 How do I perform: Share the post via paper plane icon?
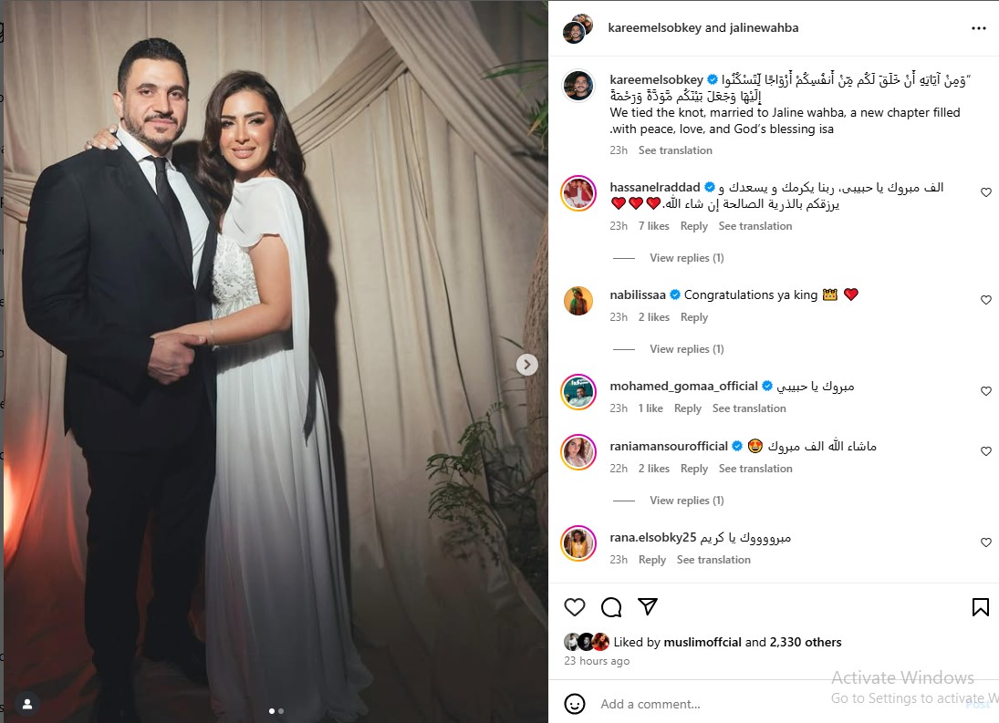coord(648,606)
